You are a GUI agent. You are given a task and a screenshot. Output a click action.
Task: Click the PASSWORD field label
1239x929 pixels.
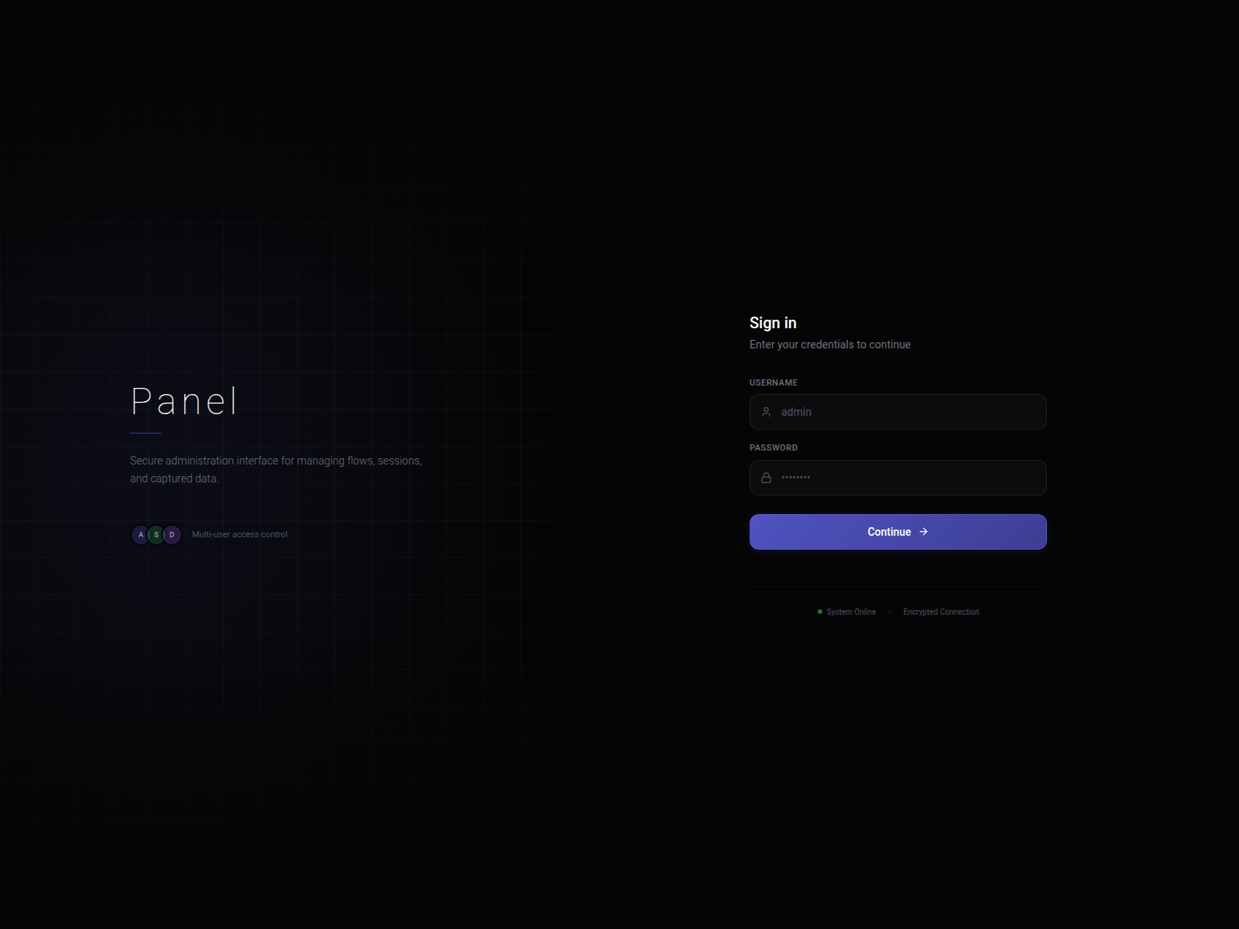[x=773, y=447]
